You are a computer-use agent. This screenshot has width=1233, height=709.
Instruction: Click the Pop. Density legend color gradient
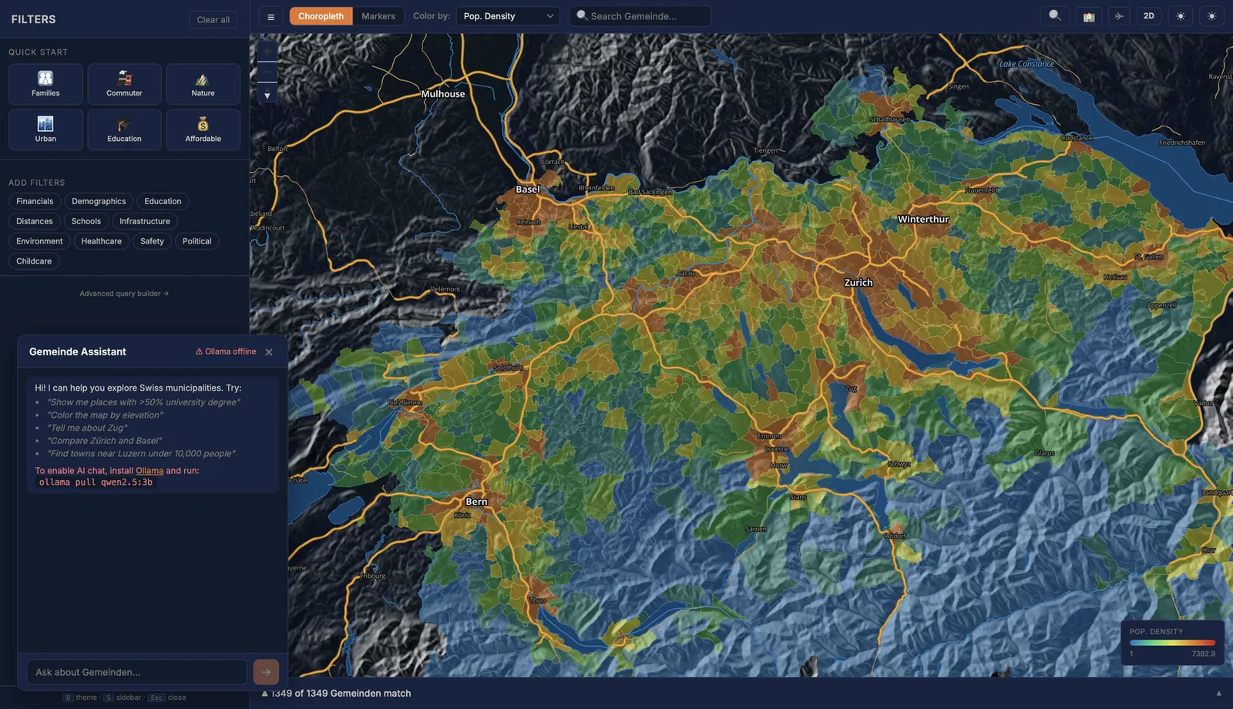click(x=1172, y=643)
